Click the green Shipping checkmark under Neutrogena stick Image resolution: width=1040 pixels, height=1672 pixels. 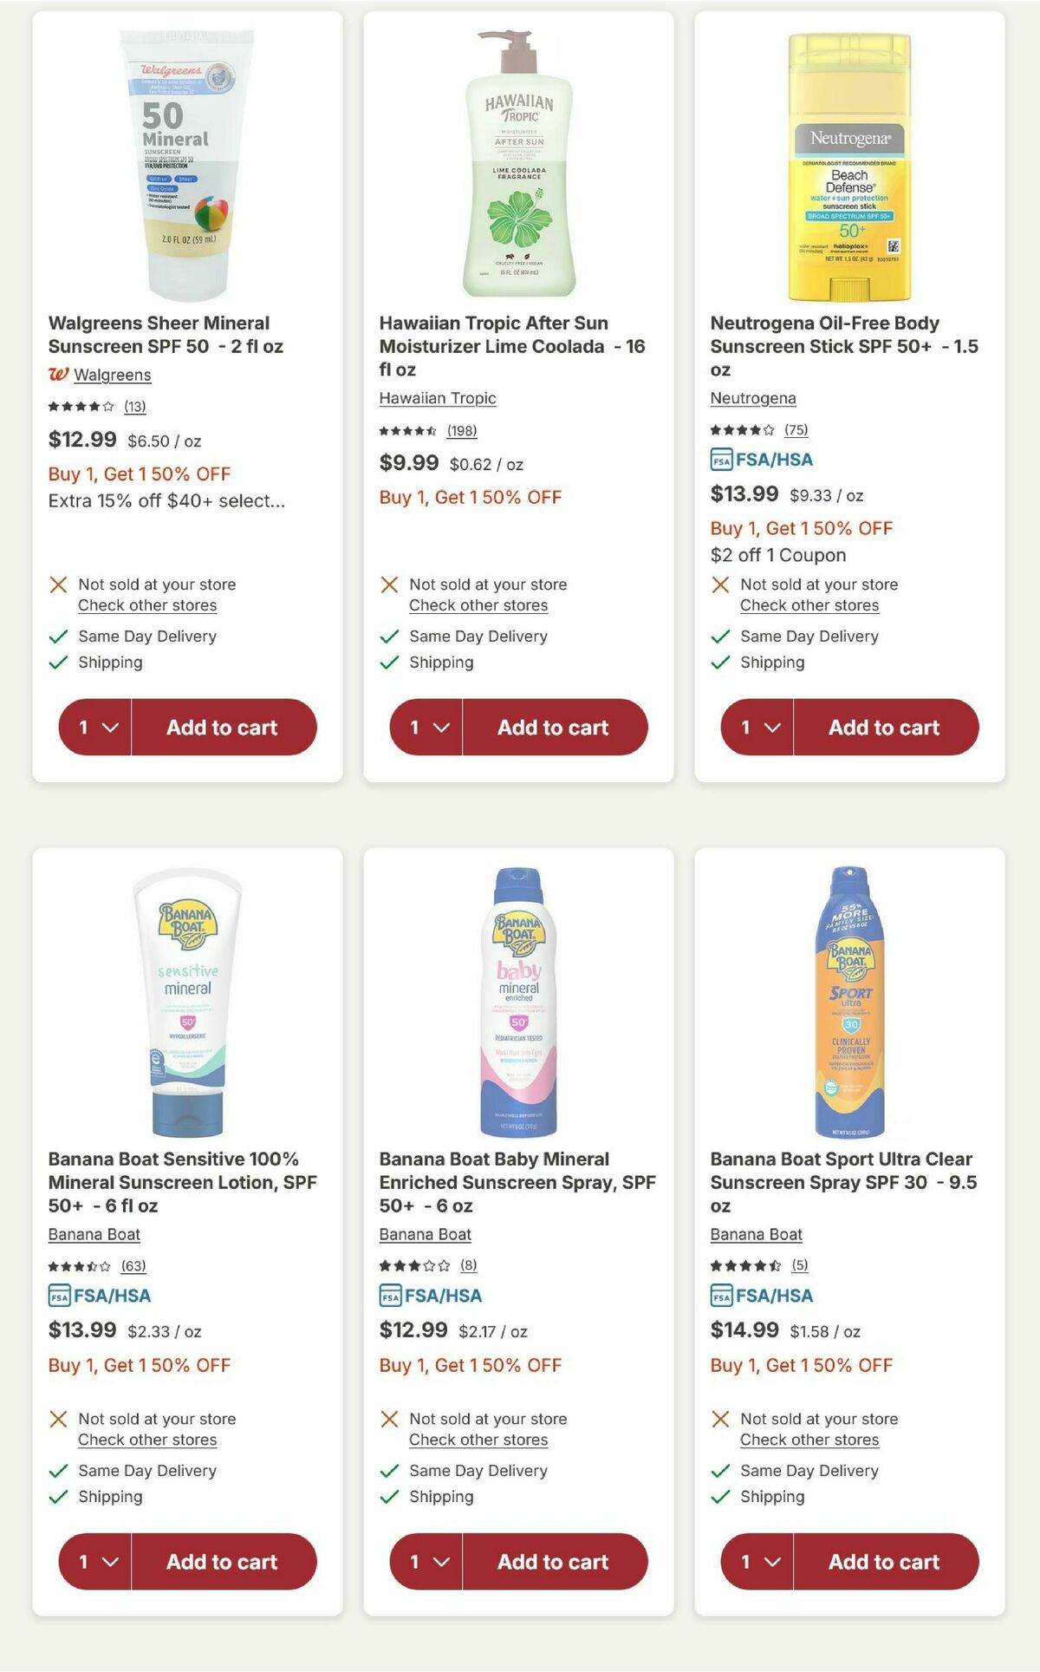pos(718,662)
